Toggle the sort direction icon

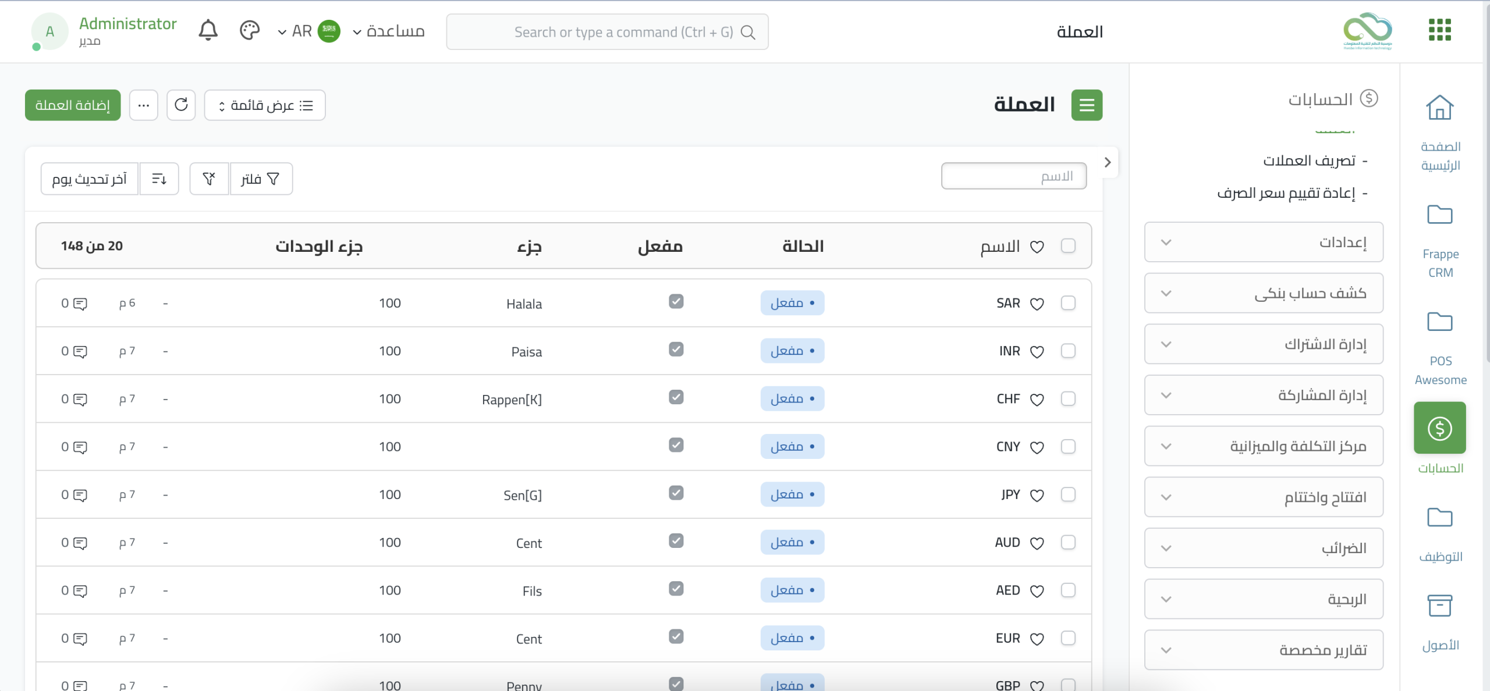(x=159, y=179)
